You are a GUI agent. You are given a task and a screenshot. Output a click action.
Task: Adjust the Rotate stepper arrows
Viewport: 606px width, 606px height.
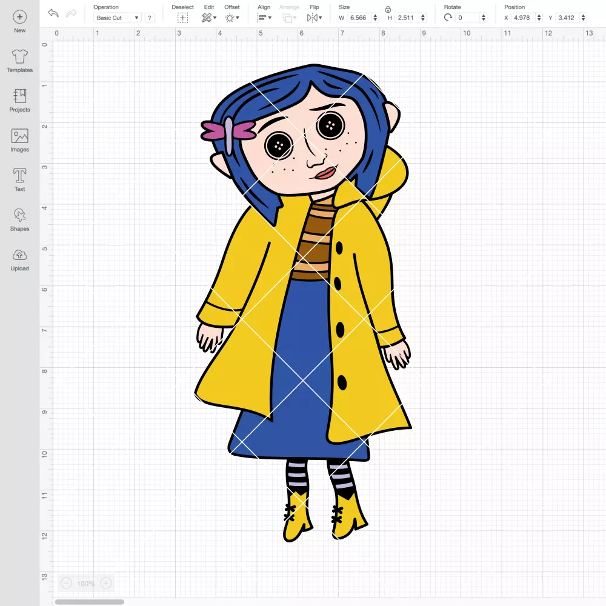(x=483, y=18)
